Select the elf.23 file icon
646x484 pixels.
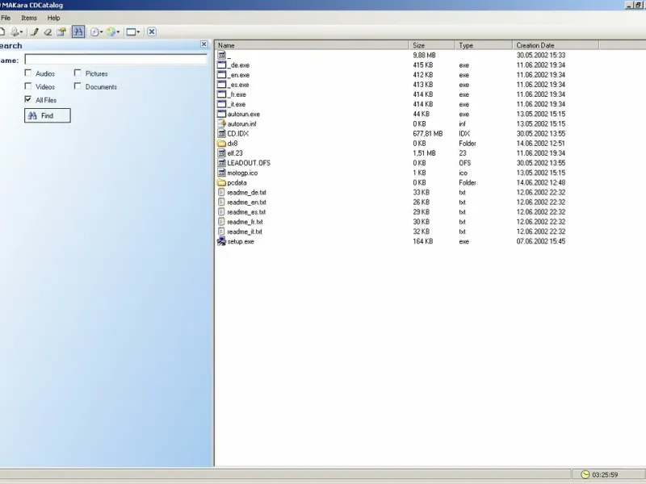[221, 153]
